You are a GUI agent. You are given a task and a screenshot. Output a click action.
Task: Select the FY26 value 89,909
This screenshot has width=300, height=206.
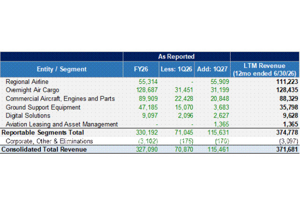(x=148, y=99)
